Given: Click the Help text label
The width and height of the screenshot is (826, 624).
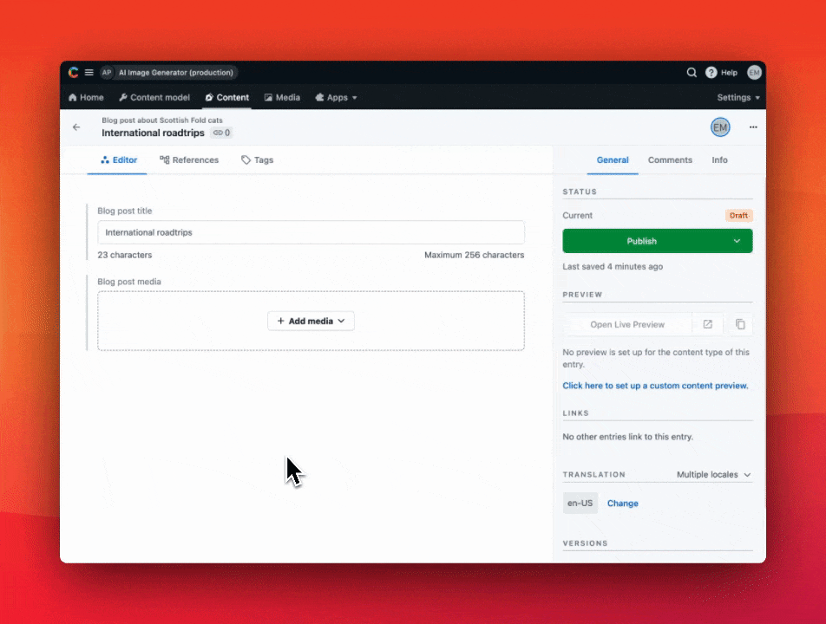Looking at the screenshot, I should coord(729,73).
